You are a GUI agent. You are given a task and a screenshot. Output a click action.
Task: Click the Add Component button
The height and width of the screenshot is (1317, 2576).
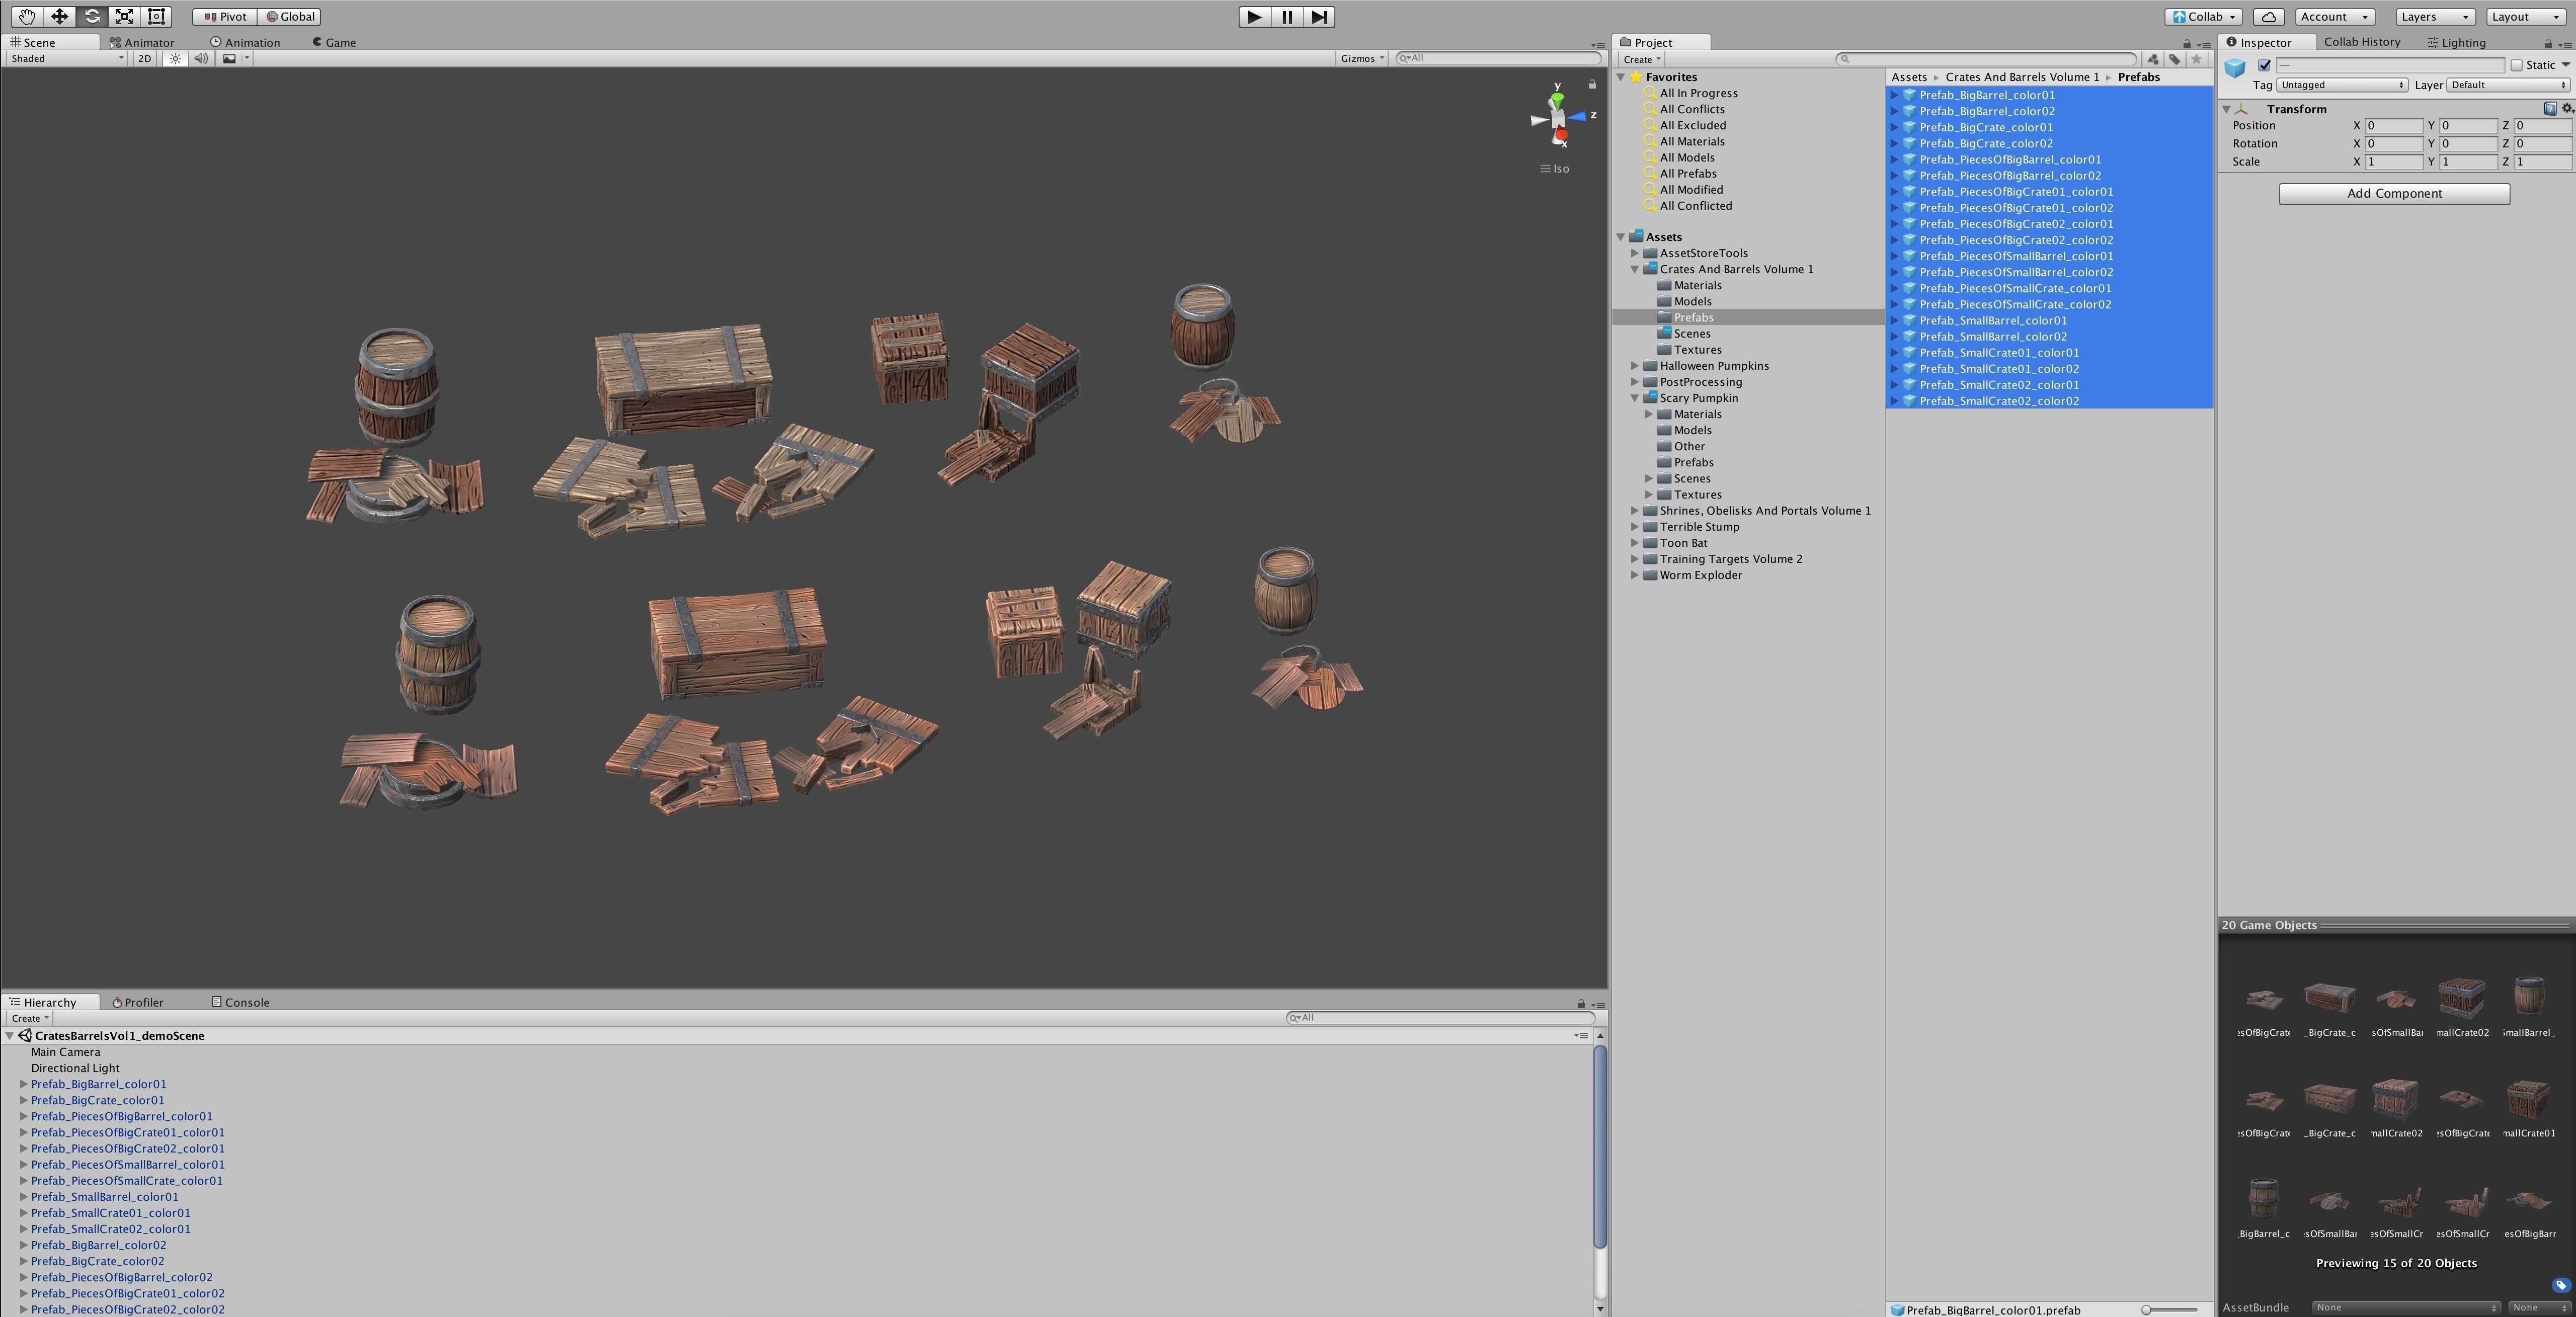pyautogui.click(x=2394, y=193)
